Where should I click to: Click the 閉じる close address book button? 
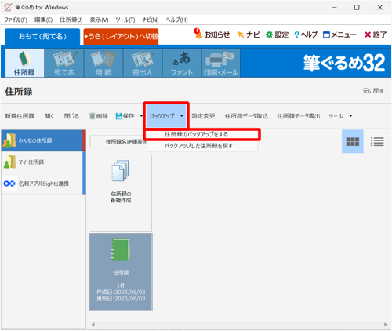pyautogui.click(x=71, y=116)
